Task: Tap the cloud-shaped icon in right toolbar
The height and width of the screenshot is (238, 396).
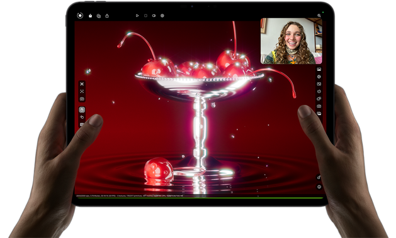Action: coord(319,99)
